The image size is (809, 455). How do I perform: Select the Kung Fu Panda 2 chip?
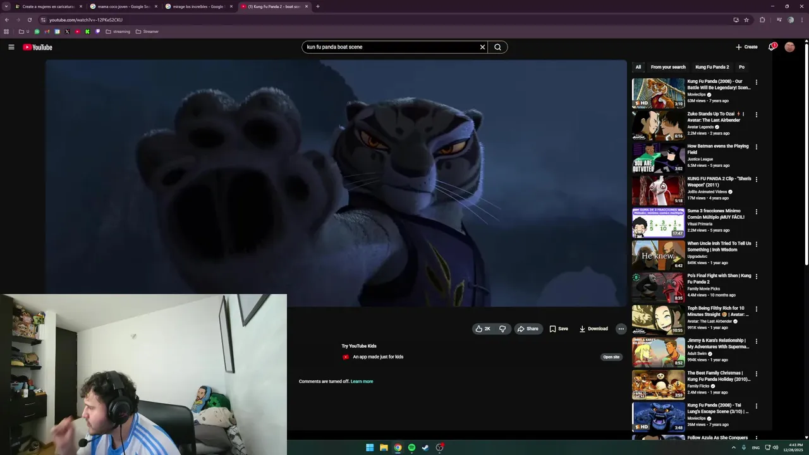coord(712,67)
